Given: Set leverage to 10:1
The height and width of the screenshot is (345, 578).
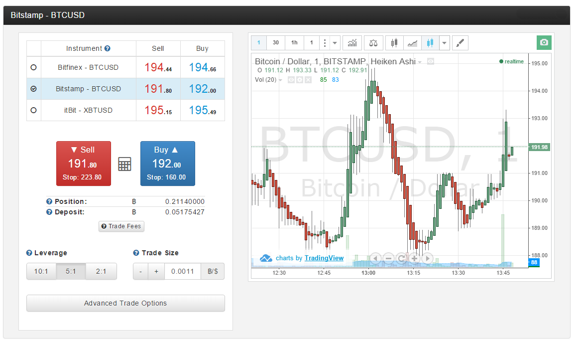Looking at the screenshot, I should point(41,271).
